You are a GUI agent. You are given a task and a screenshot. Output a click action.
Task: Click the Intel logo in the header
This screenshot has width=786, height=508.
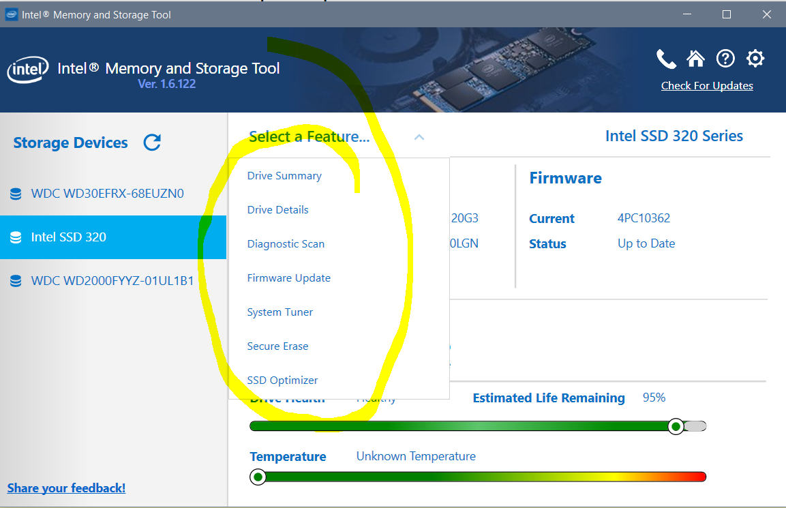click(28, 69)
